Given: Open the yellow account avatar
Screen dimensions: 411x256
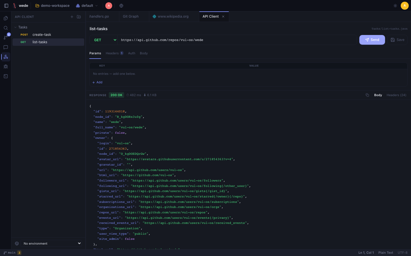Looking at the screenshot, I should (x=404, y=6).
